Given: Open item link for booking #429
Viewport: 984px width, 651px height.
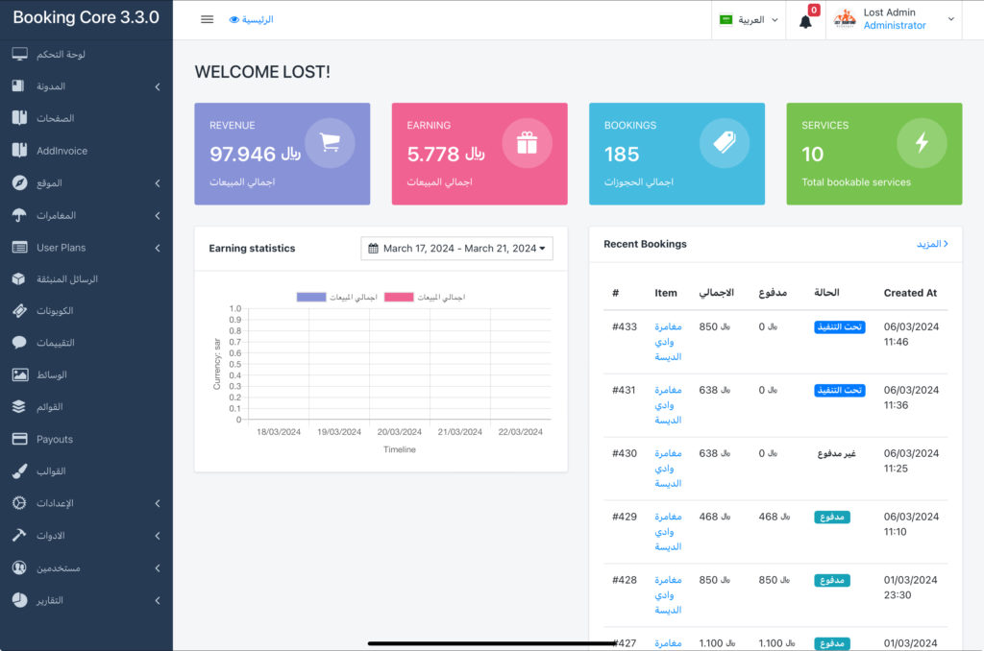Looking at the screenshot, I should [x=668, y=532].
